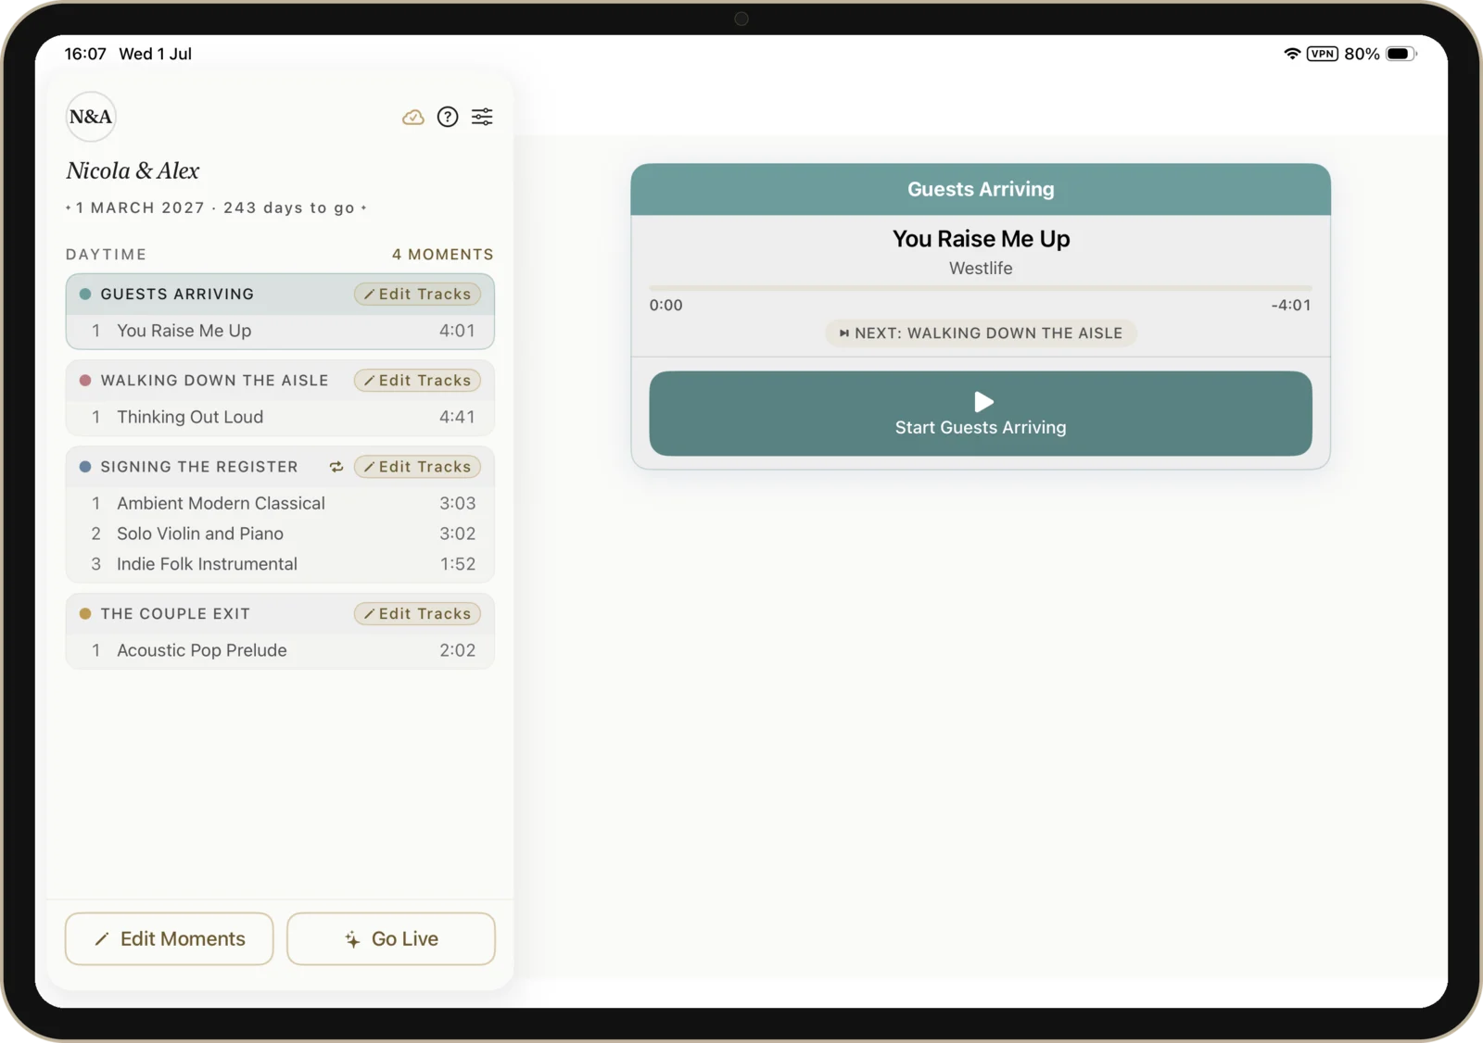This screenshot has height=1043, width=1483.
Task: Tap the Go Live button
Action: pos(391,938)
